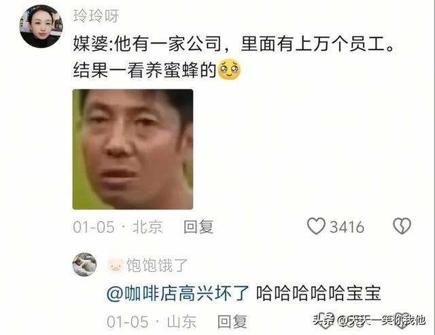The height and width of the screenshot is (335, 435).
Task: Click the username 玲玲呀
Action: pos(96,16)
